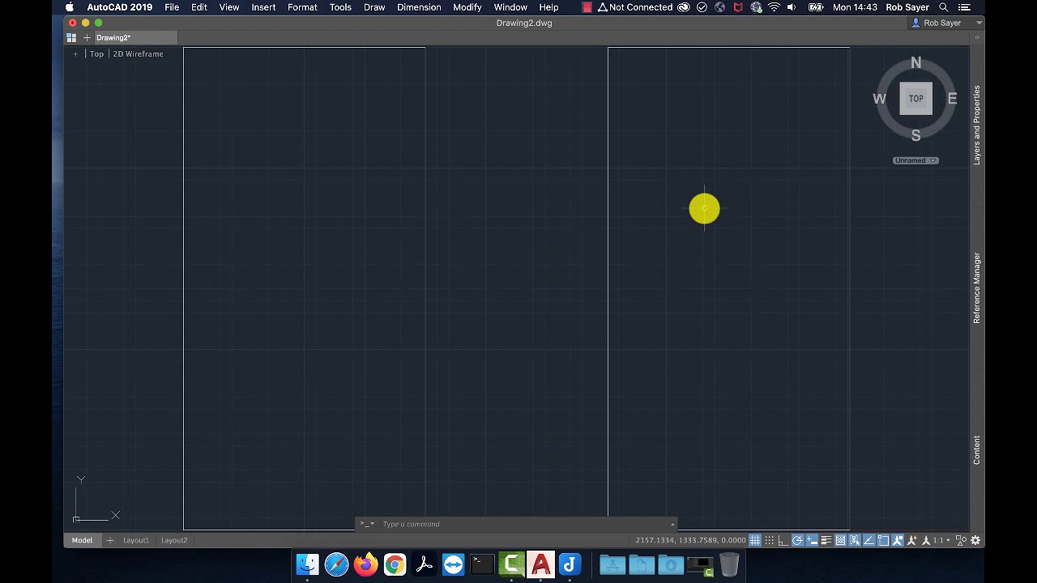Add a new drawing tab with plus
1037x583 pixels.
(x=87, y=37)
